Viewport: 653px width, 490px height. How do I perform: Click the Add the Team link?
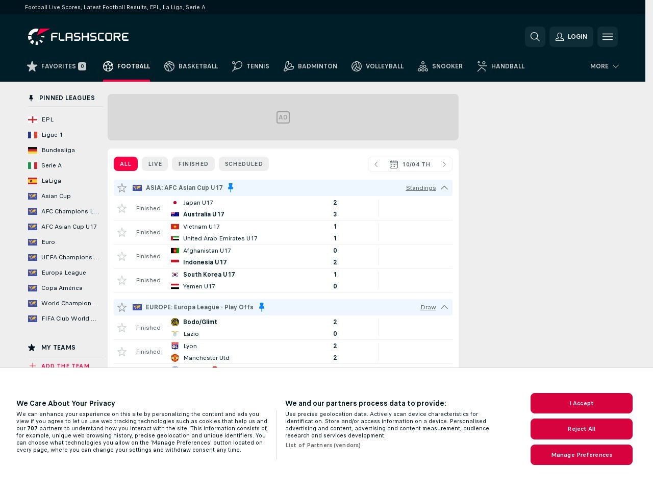click(65, 365)
